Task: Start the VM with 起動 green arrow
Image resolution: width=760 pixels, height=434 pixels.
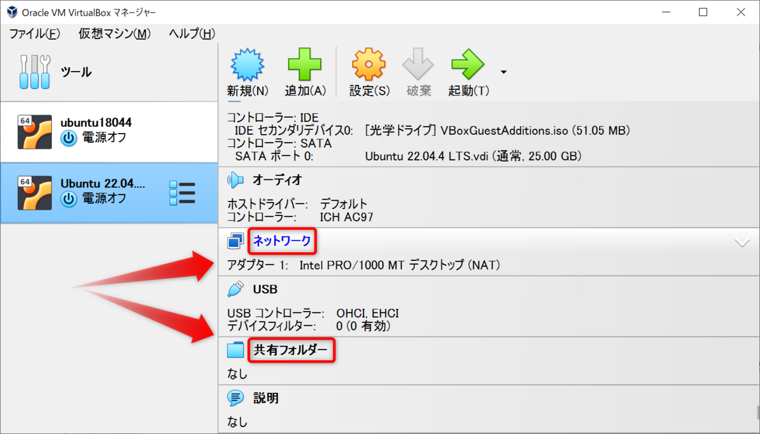Action: click(x=468, y=65)
